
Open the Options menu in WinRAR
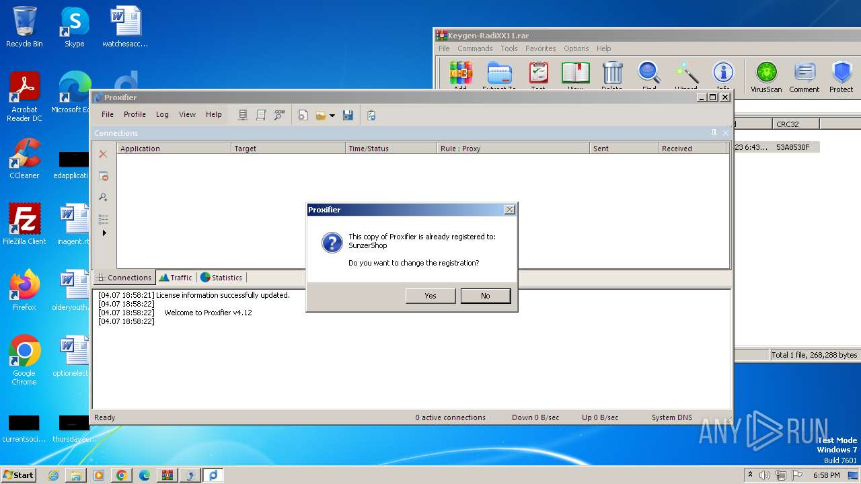576,48
